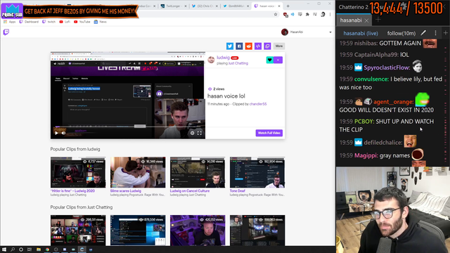Play the clip video
The height and width of the screenshot is (253, 450).
[x=56, y=133]
